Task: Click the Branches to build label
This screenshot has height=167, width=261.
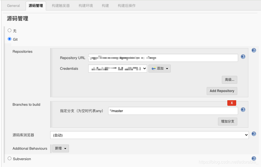Action: coord(26,105)
